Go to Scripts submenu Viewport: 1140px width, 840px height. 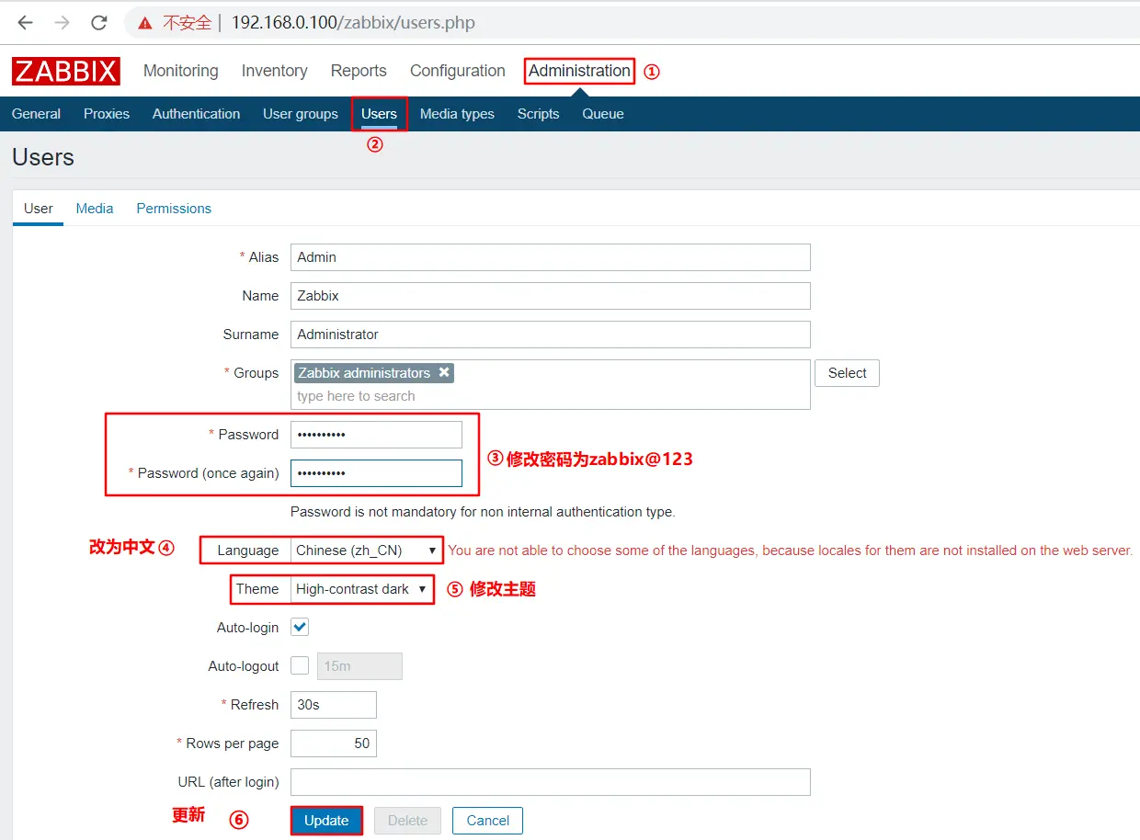click(x=538, y=114)
